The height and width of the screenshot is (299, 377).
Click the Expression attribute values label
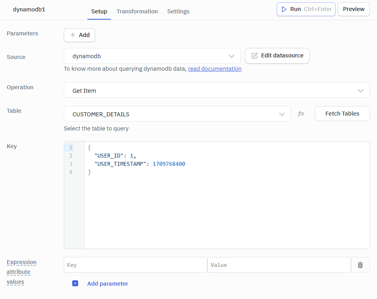pos(21,272)
